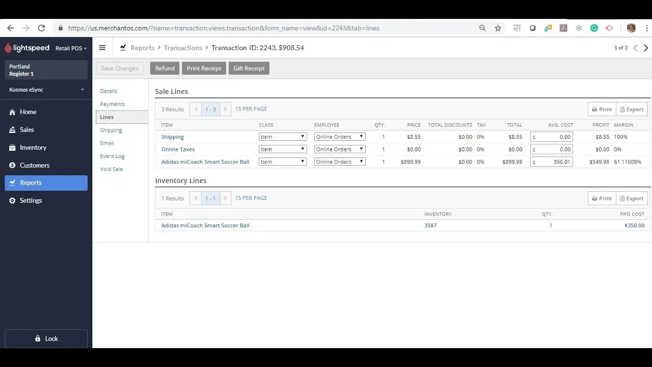Click the PDF extension icon
652x367 pixels.
[563, 28]
